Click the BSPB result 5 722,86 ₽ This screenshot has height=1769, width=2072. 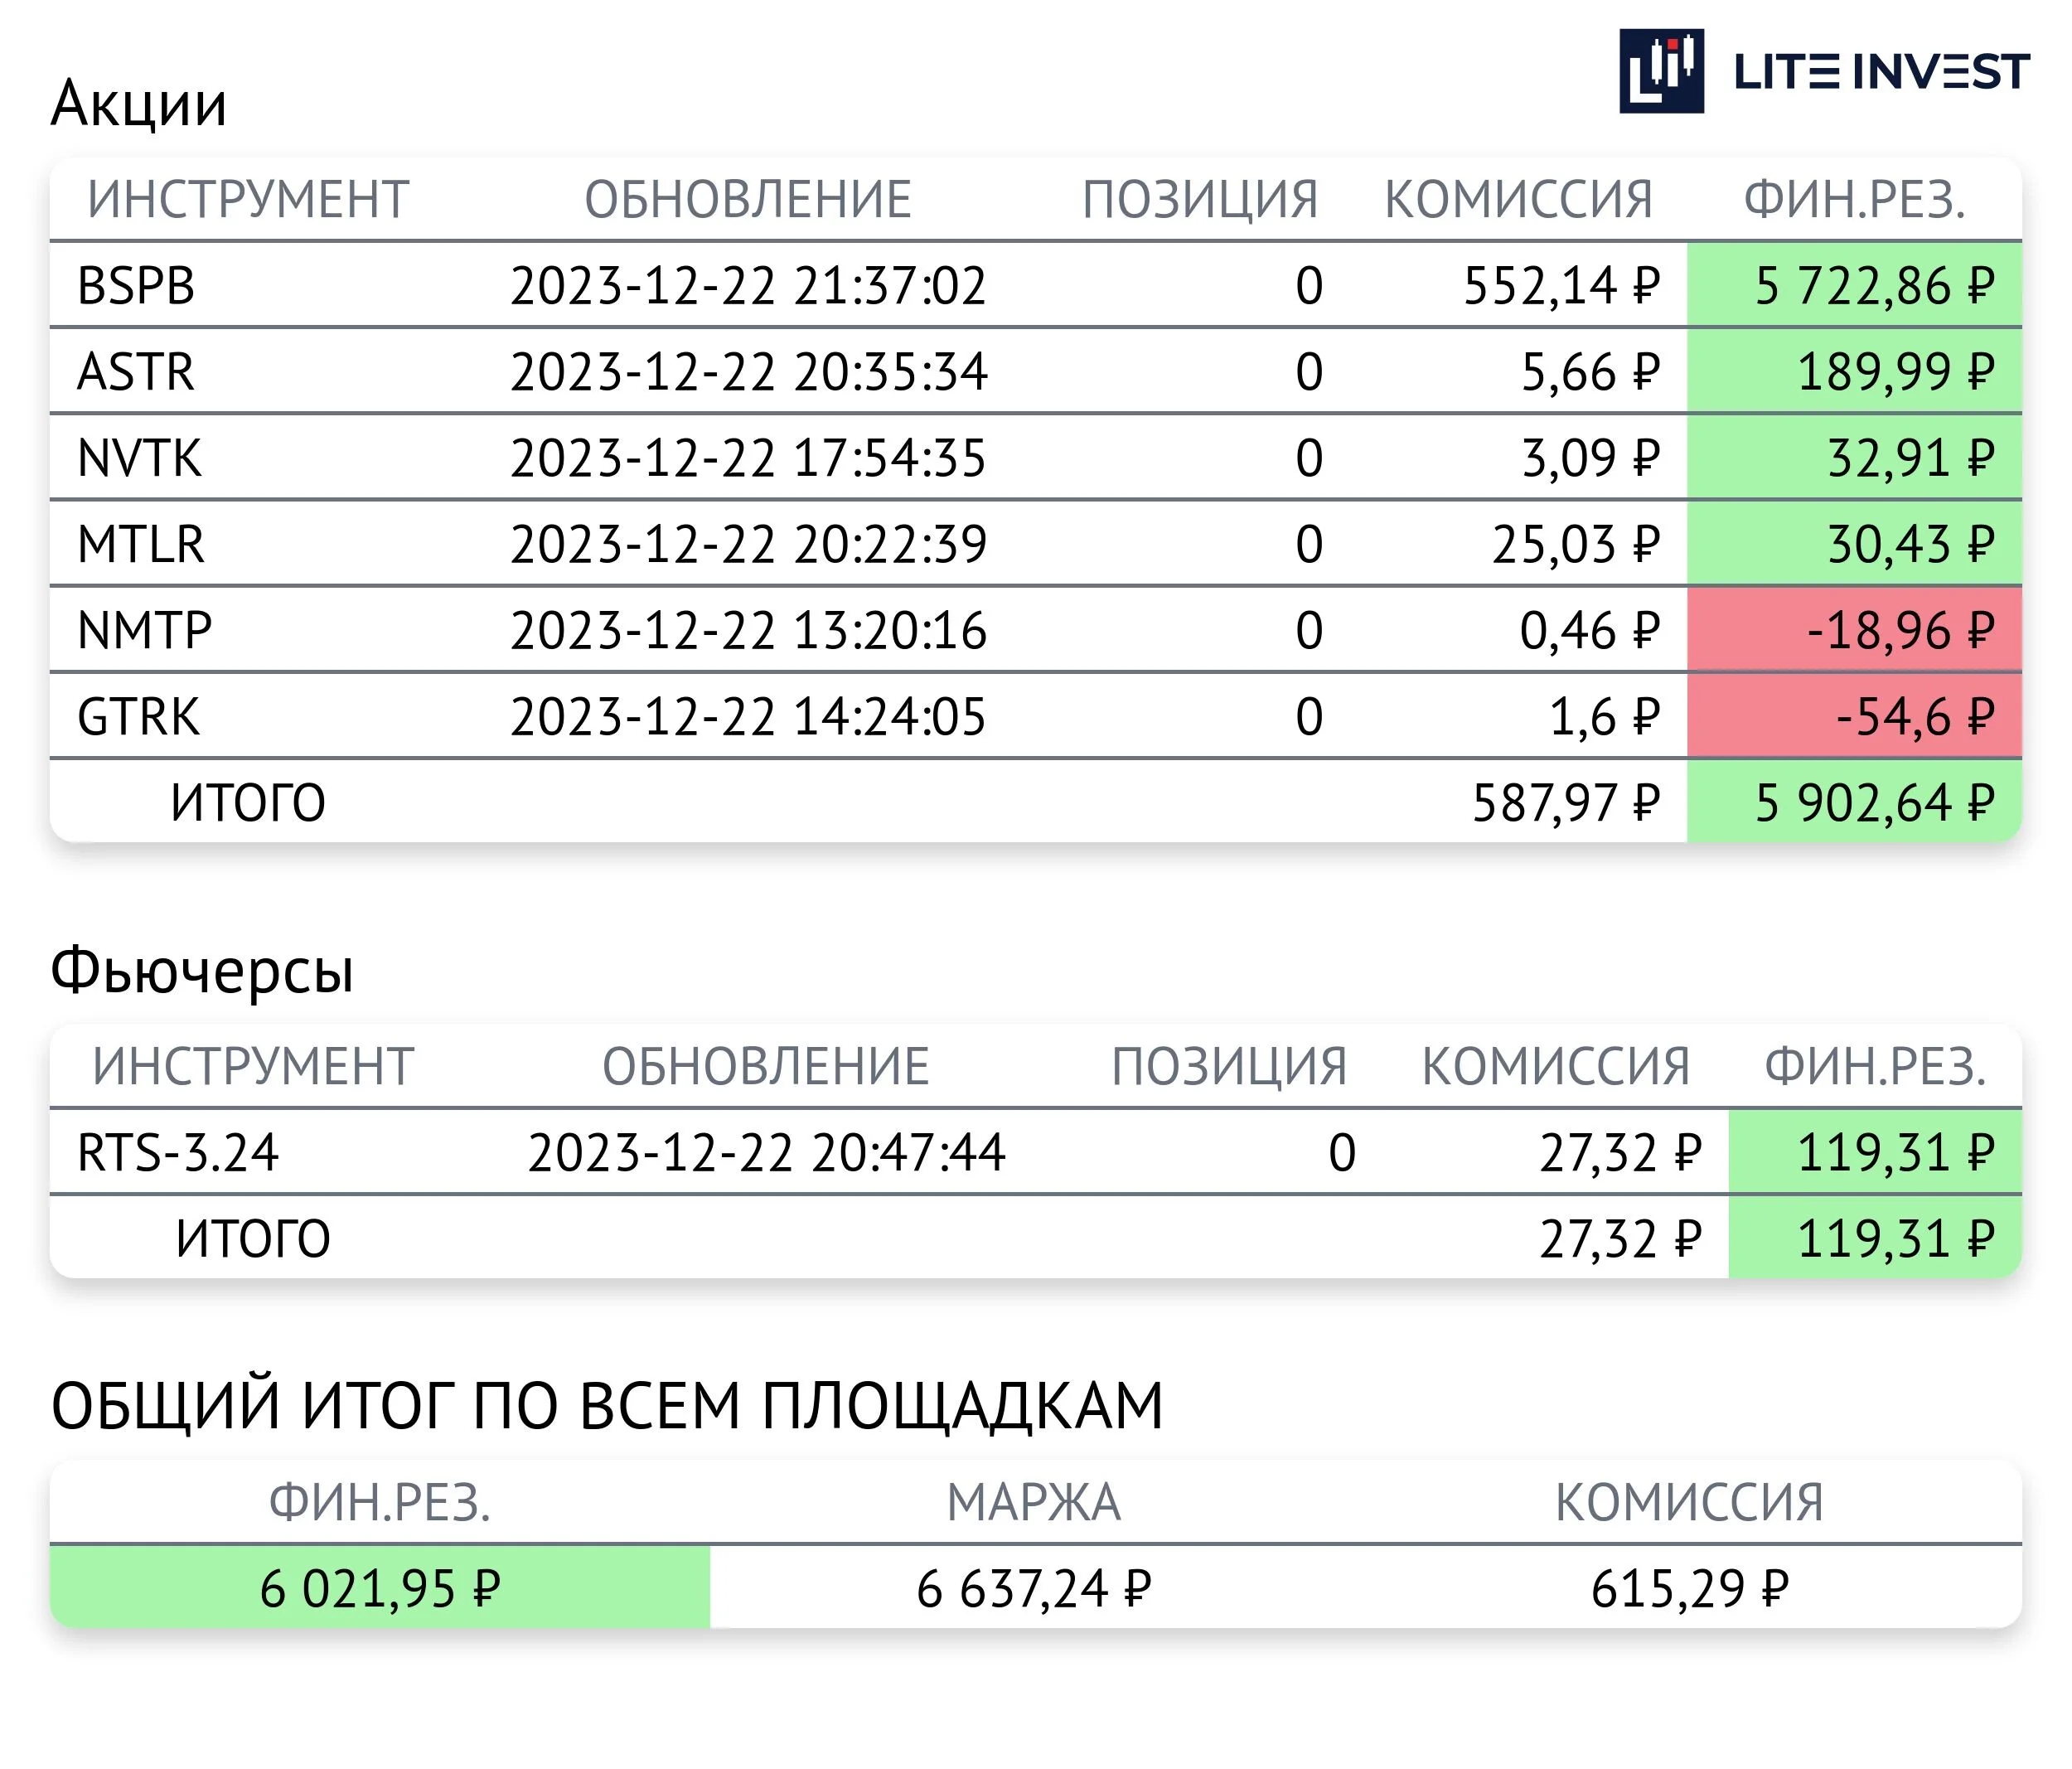[x=1875, y=286]
